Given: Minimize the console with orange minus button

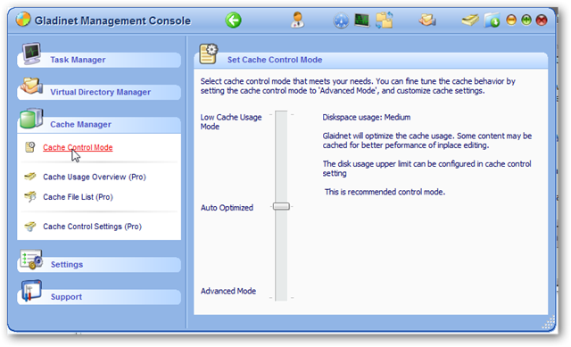Looking at the screenshot, I should pyautogui.click(x=511, y=20).
